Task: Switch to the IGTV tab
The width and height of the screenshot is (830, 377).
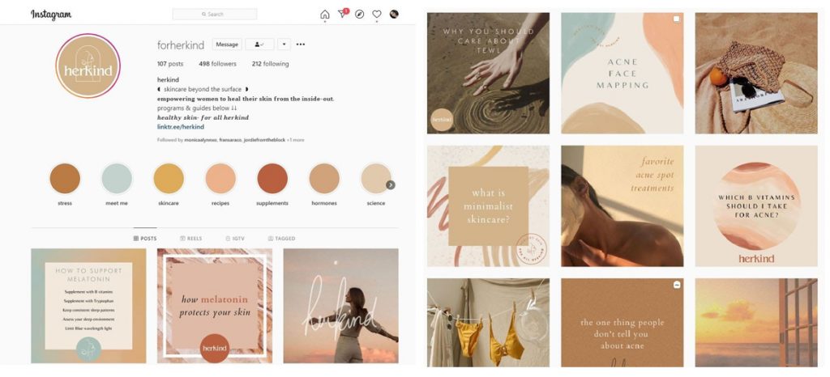Action: click(x=235, y=239)
